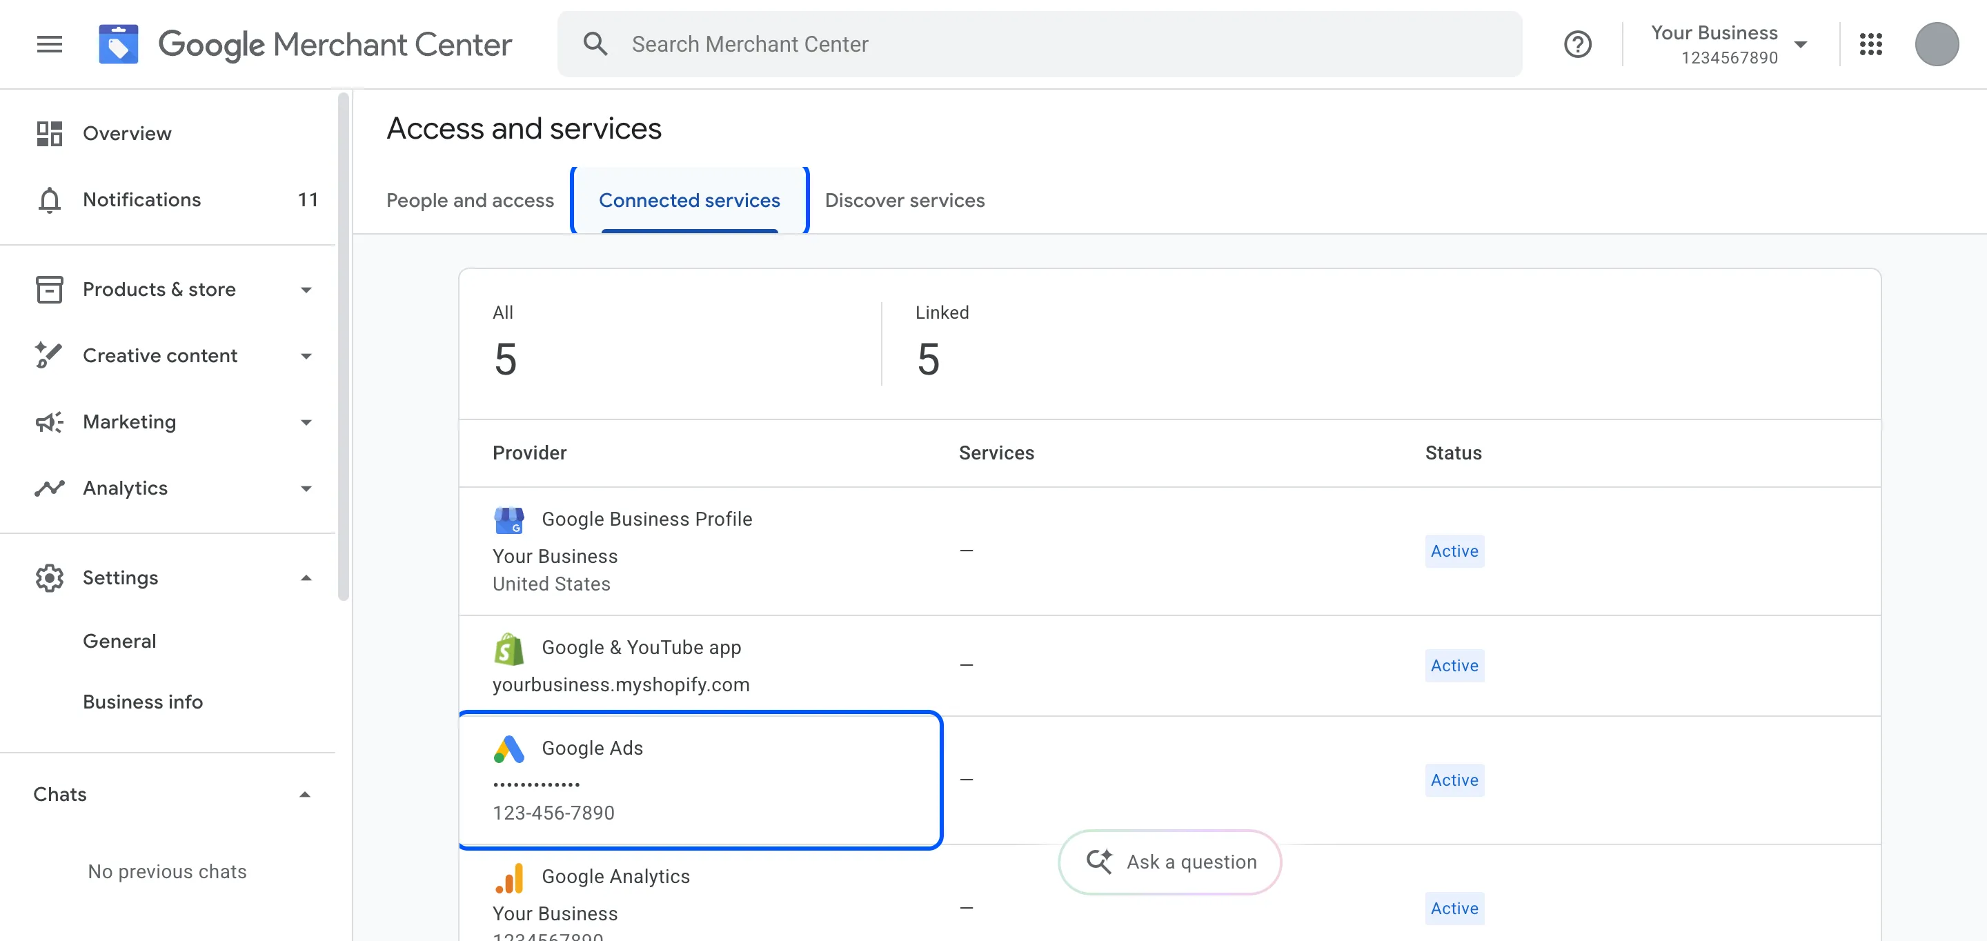Click Active status for Google Ads
Image resolution: width=1987 pixels, height=941 pixels.
1454,780
